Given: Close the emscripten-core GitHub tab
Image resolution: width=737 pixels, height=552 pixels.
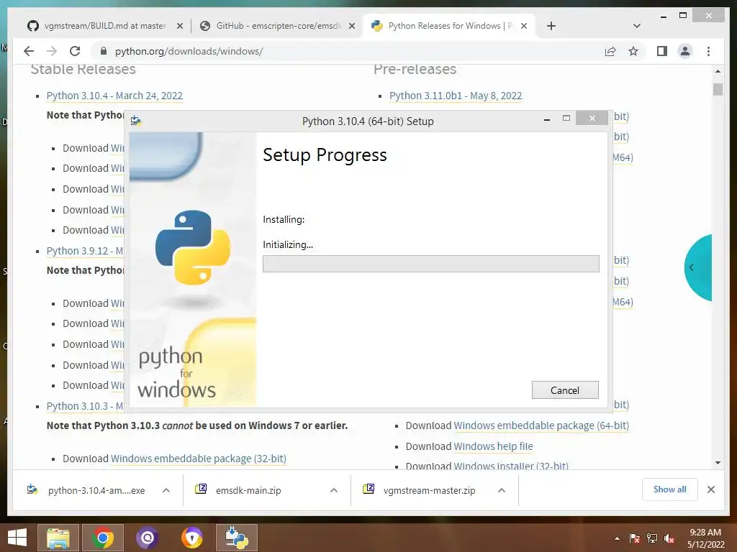Looking at the screenshot, I should coord(351,27).
